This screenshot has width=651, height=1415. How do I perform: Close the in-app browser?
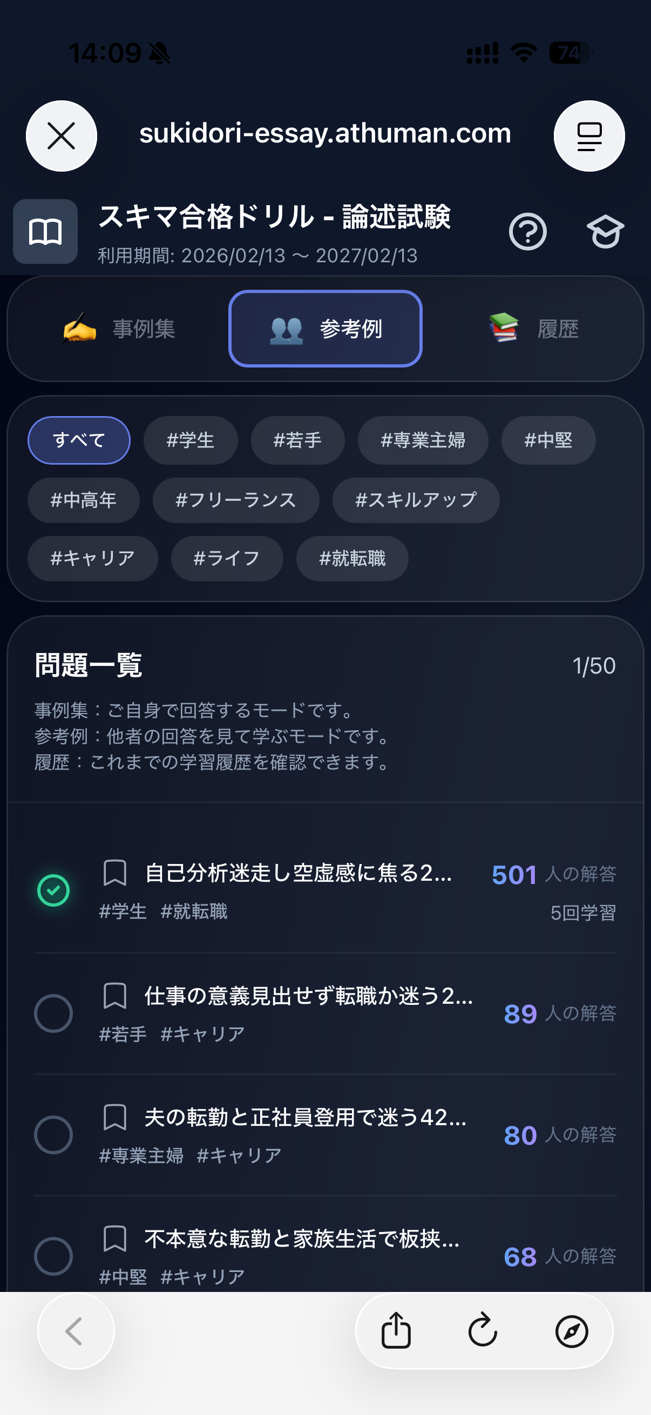pyautogui.click(x=62, y=136)
